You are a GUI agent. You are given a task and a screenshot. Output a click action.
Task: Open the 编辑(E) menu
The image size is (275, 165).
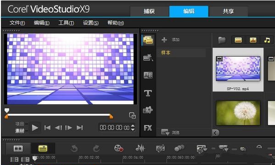pyautogui.click(x=42, y=23)
